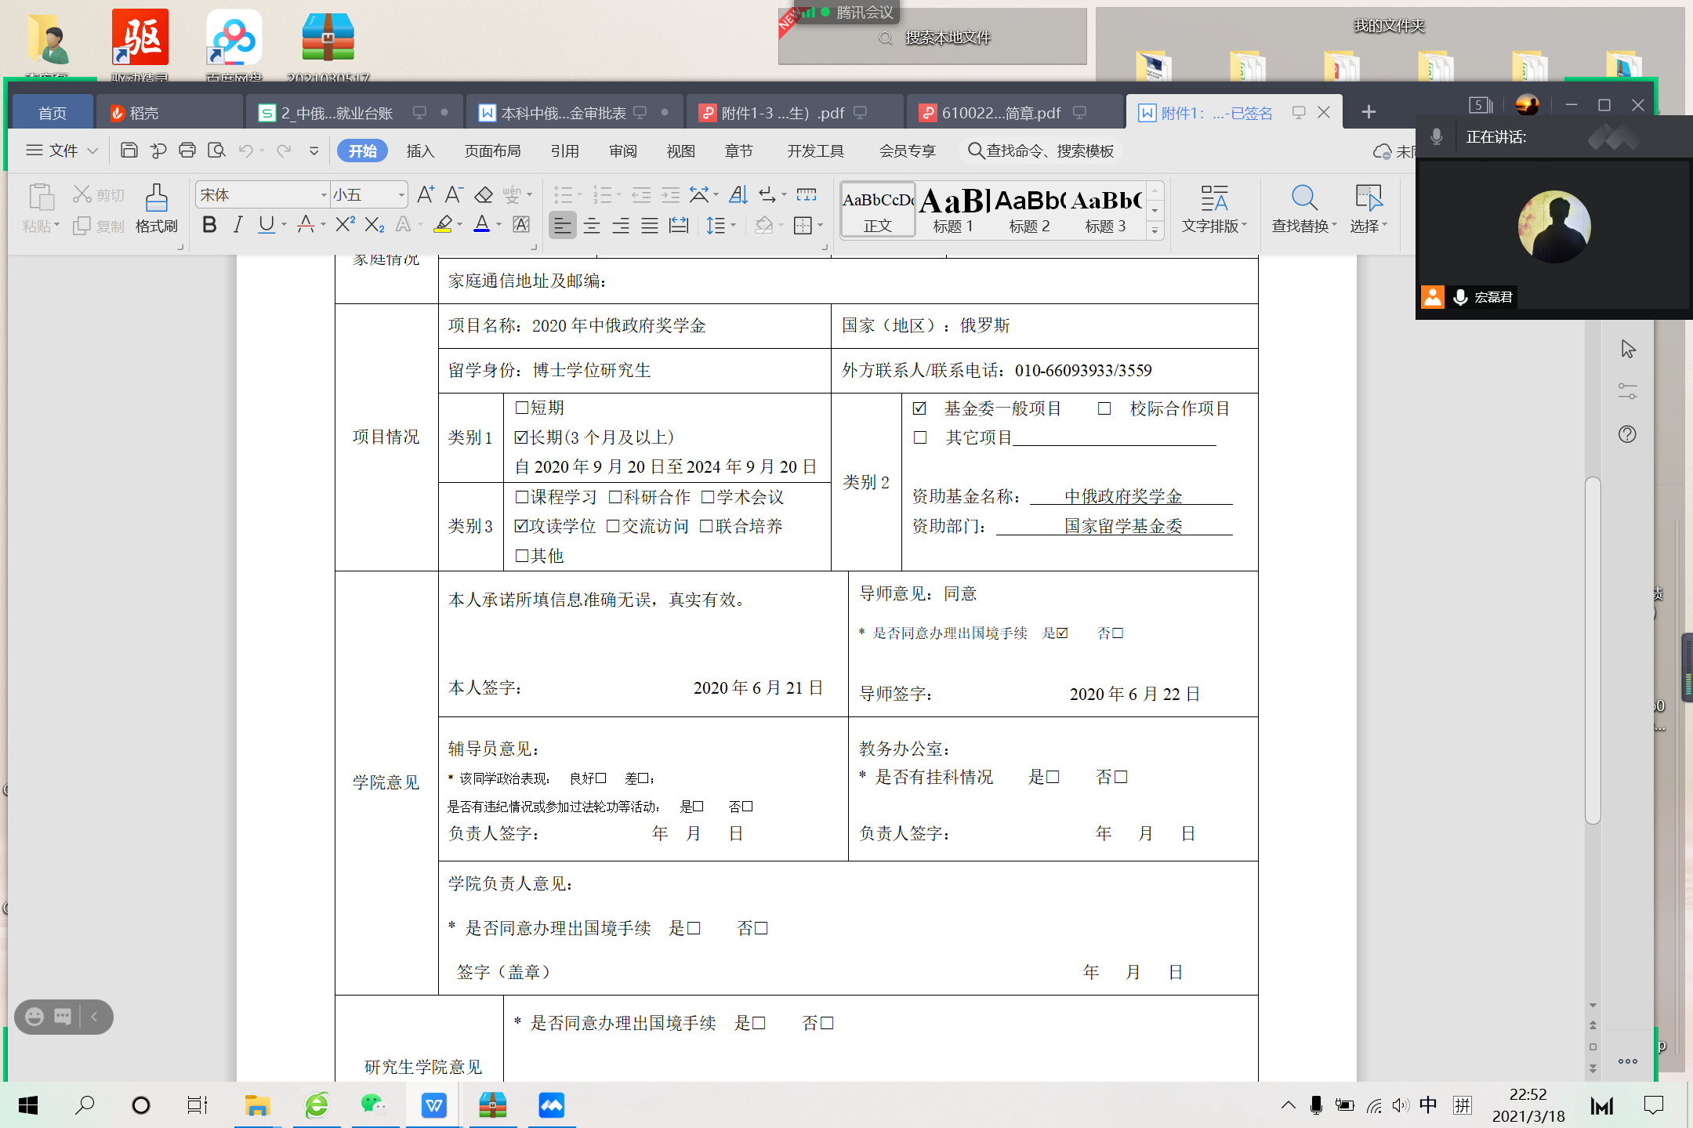Check the 短期 checkbox in 类别1

tap(522, 408)
